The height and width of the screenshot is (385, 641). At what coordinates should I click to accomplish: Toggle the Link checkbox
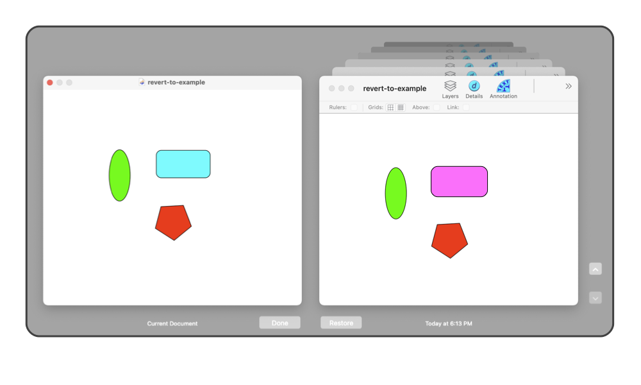(x=466, y=107)
